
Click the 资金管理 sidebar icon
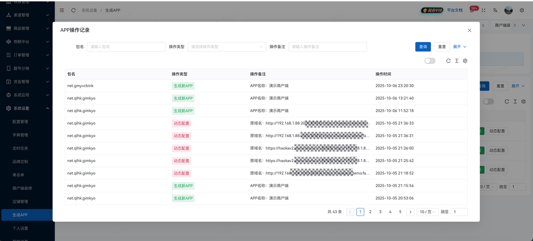coord(9,82)
